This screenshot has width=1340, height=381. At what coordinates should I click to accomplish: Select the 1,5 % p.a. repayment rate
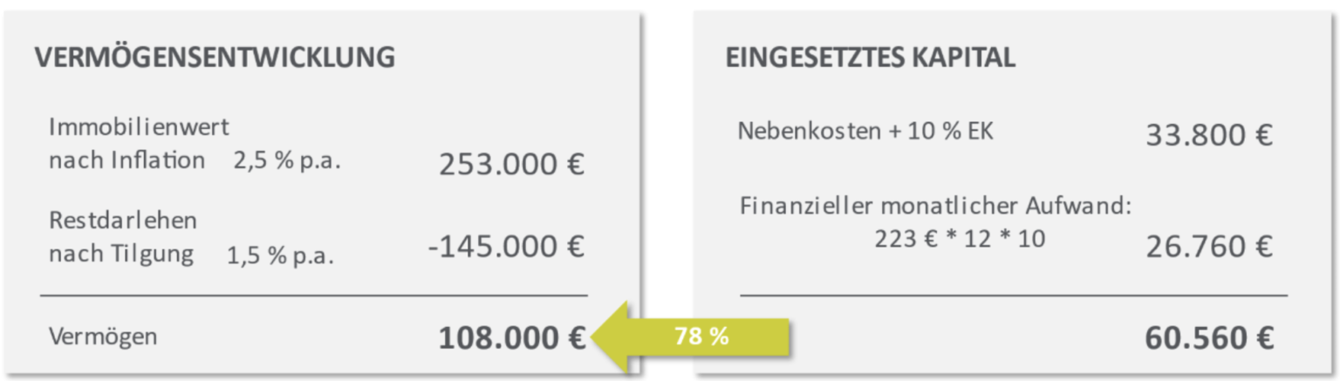tap(280, 256)
